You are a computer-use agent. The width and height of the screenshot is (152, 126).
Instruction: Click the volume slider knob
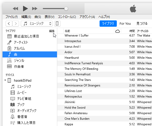coord(66,9)
